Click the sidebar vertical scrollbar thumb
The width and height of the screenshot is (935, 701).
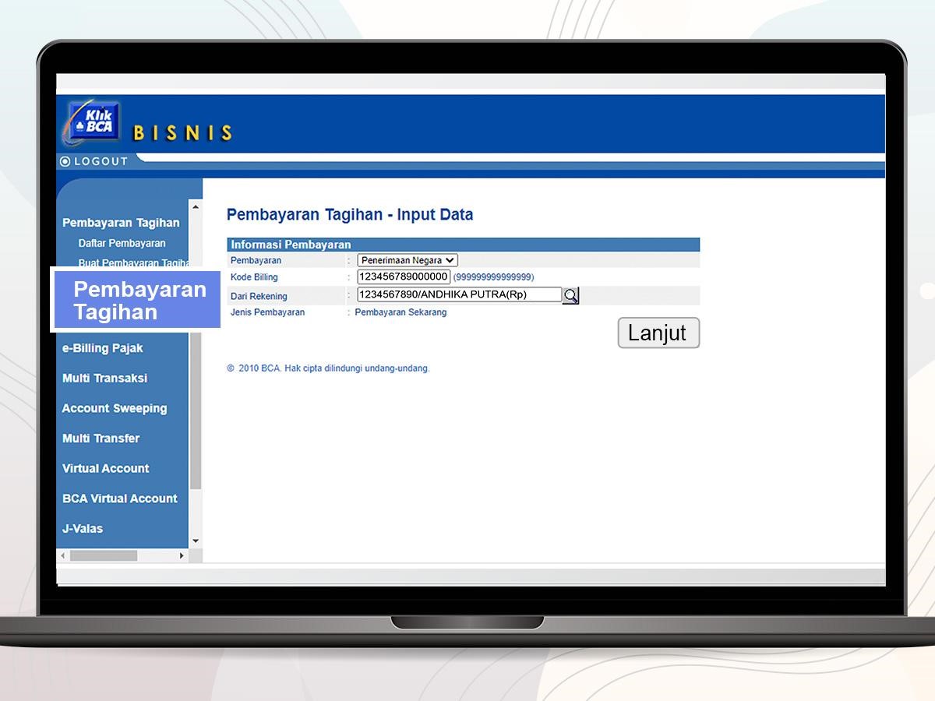(196, 413)
